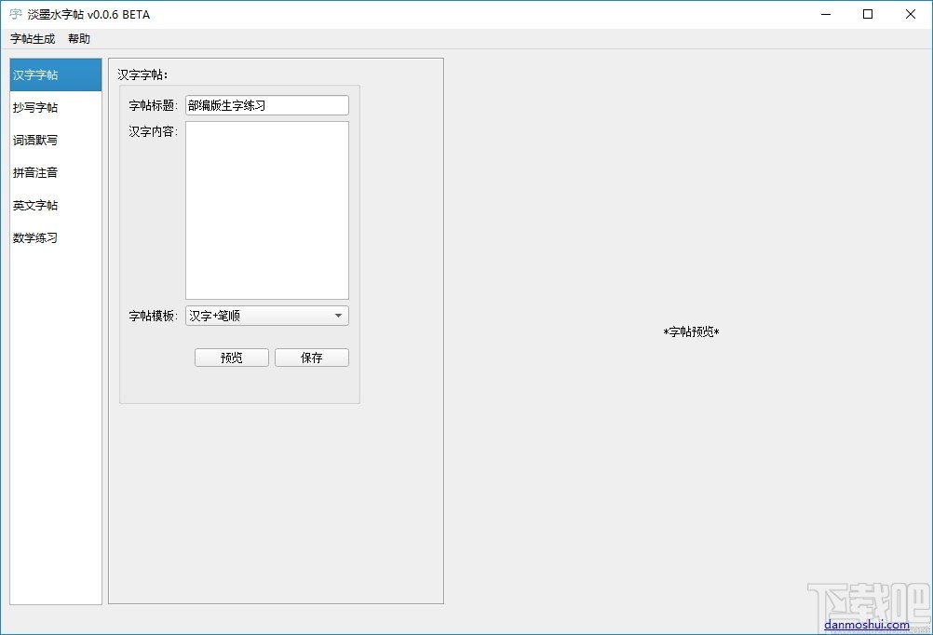Screen dimensions: 933x635
Task: Switch to 抄写字帖 in the sidebar
Action: tap(56, 108)
